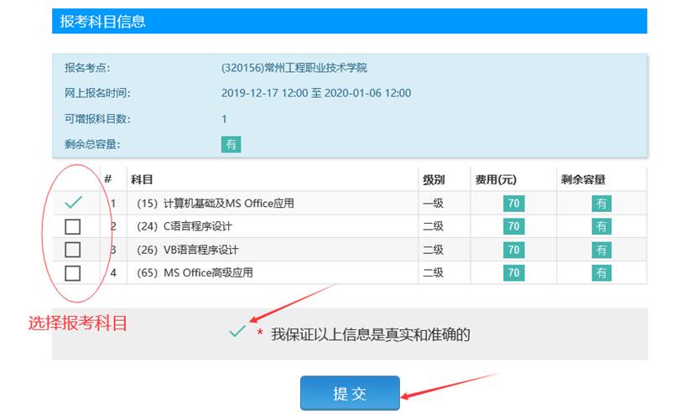
Task: Click the 有 capacity badge in VB语言程序设计 row
Action: 601,250
